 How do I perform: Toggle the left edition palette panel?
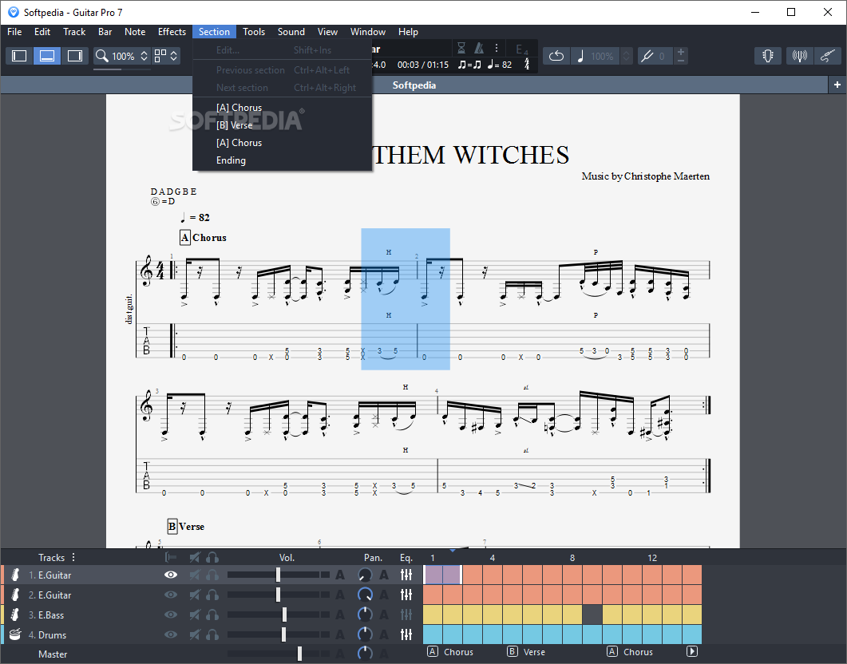[19, 56]
